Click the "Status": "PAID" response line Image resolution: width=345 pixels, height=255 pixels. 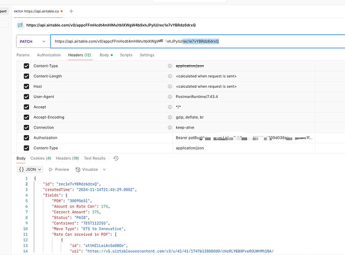[x=70, y=218]
